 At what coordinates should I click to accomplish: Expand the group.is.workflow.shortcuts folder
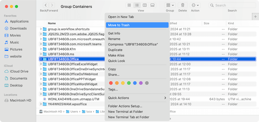point(41,29)
